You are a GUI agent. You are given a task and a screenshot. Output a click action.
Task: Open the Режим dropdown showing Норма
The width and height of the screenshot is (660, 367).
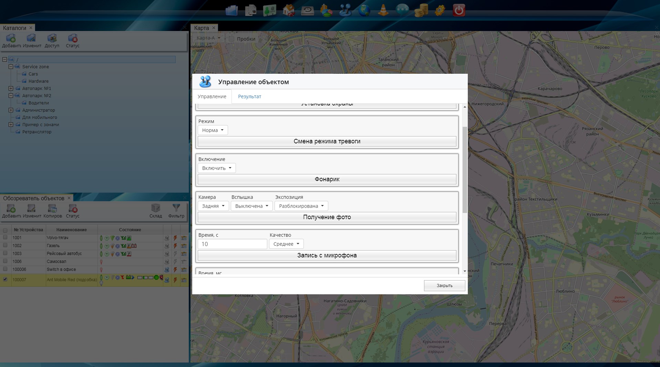[213, 130]
